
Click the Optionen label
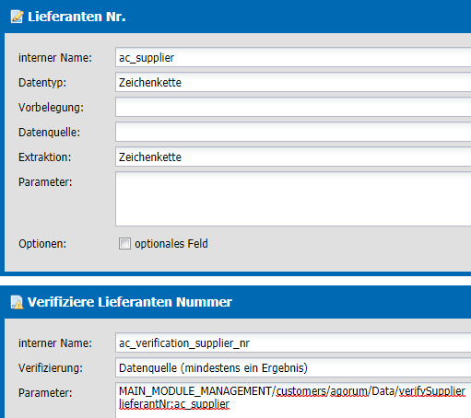click(42, 244)
